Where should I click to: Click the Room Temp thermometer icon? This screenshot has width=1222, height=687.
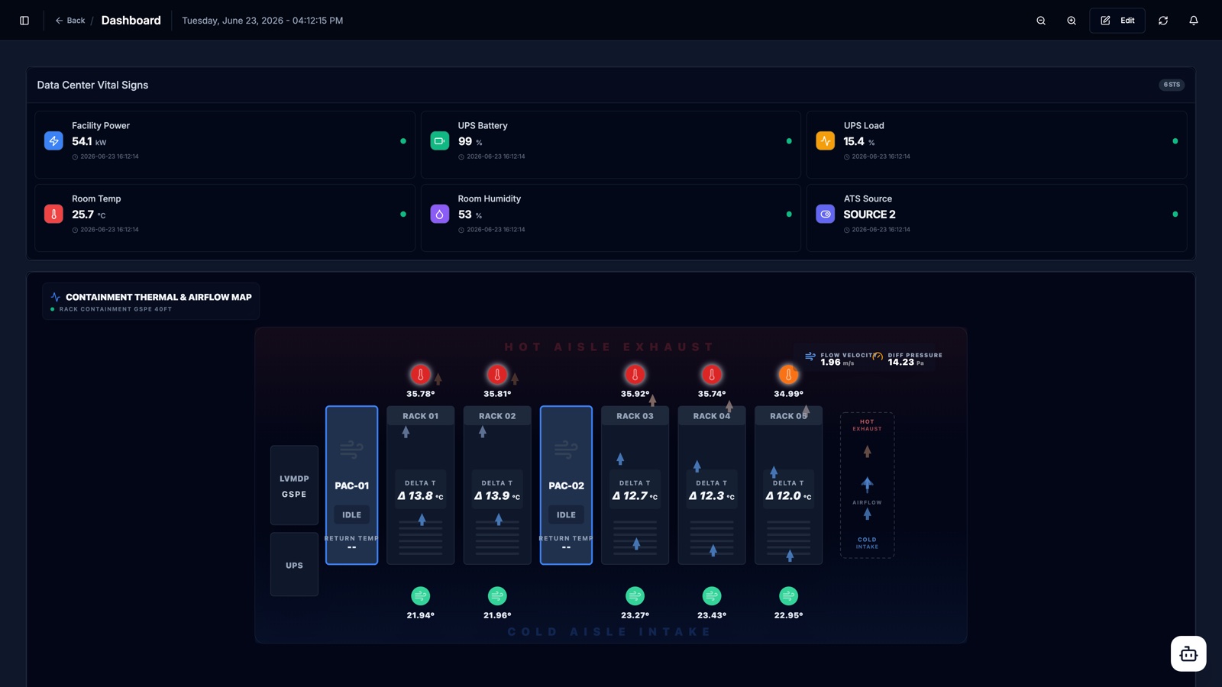[53, 214]
